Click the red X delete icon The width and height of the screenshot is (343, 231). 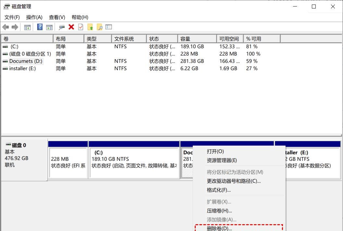tap(71, 27)
